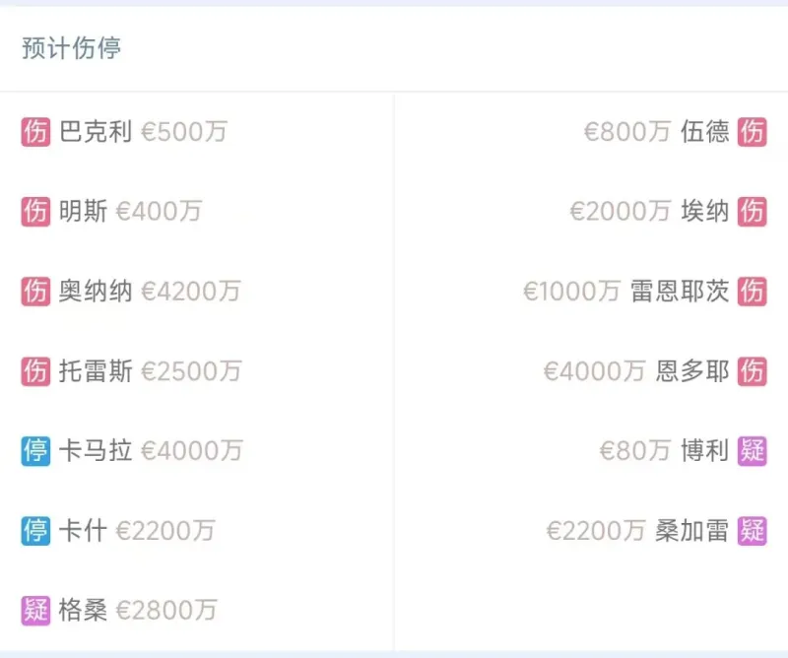Tap the €2000万 value beside 埃纳
This screenshot has width=788, height=658.
coord(621,211)
